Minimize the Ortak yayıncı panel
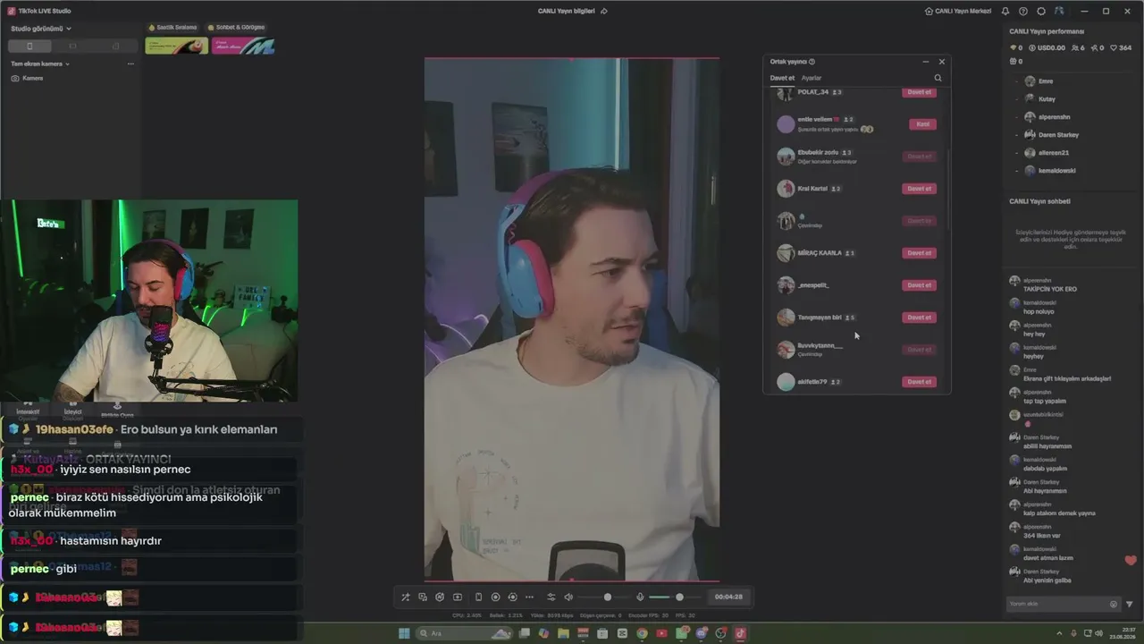This screenshot has width=1144, height=644. pos(925,62)
